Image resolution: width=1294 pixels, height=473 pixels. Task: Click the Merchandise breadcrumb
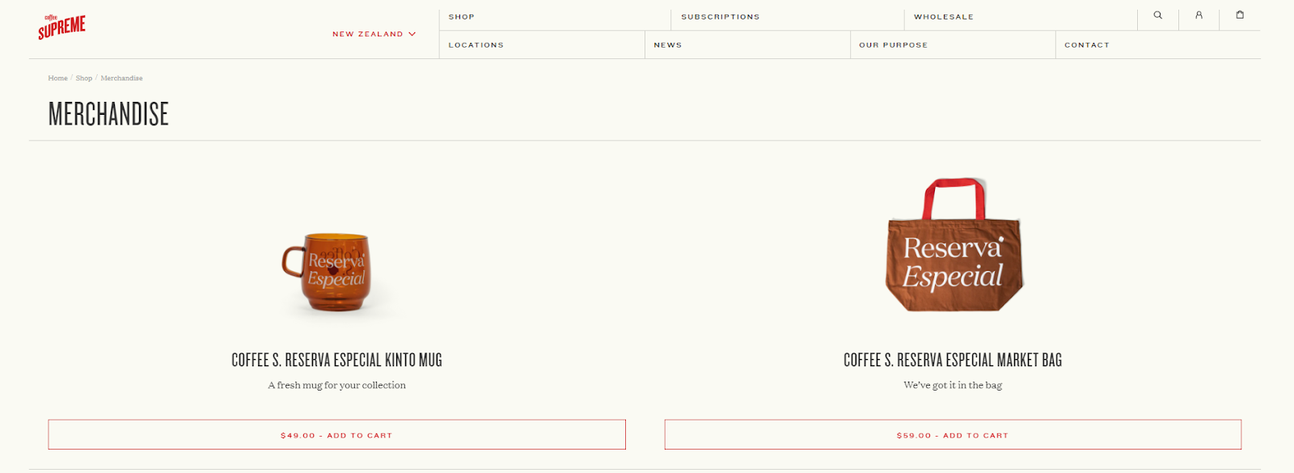pos(121,78)
